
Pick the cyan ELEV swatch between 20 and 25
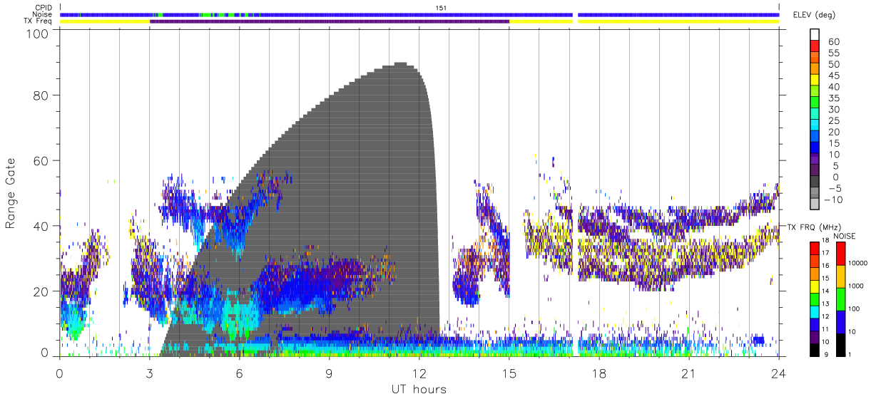pos(815,126)
